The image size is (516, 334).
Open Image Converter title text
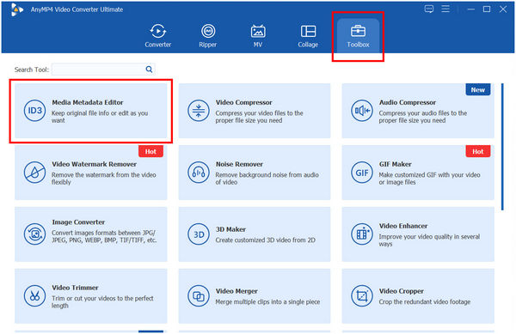coord(78,222)
